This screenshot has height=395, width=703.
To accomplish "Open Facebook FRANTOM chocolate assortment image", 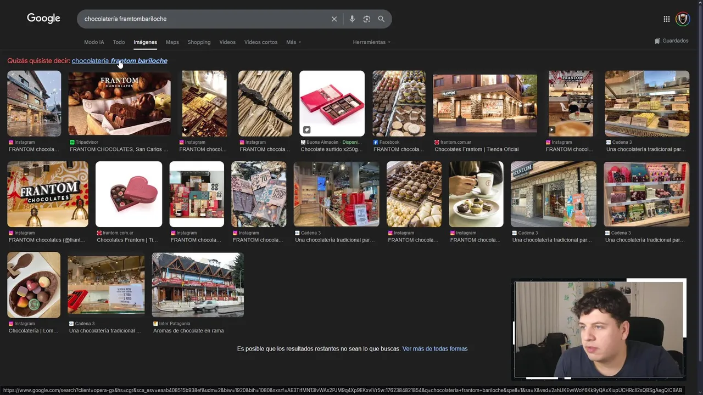I will [399, 104].
